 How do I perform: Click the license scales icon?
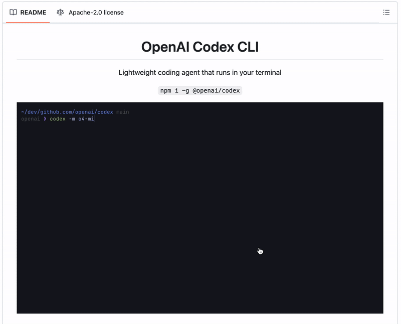click(60, 12)
